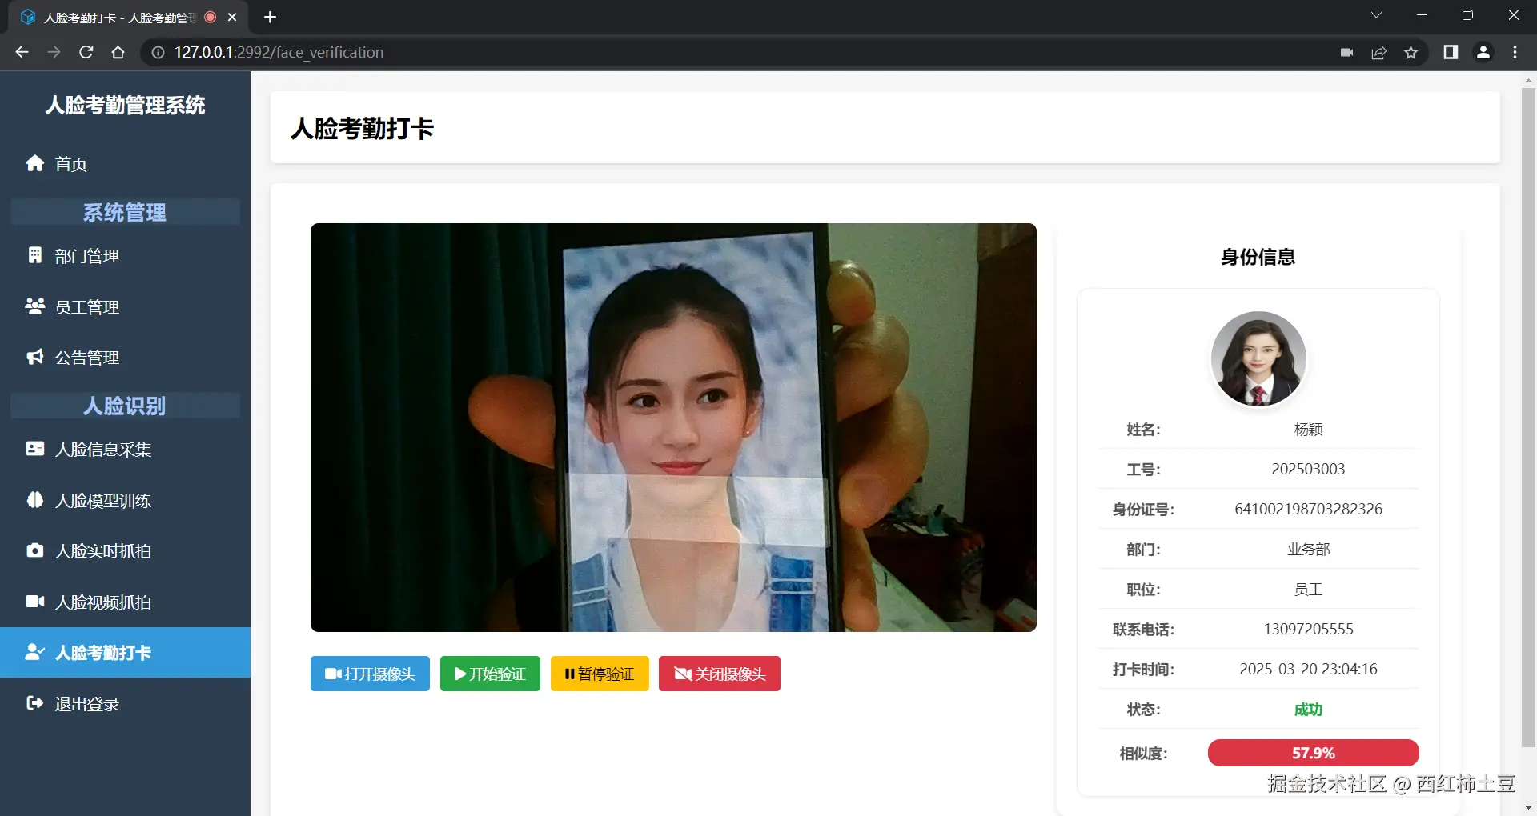Image resolution: width=1537 pixels, height=816 pixels.
Task: Open the Chrome three-dot menu
Action: point(1514,52)
